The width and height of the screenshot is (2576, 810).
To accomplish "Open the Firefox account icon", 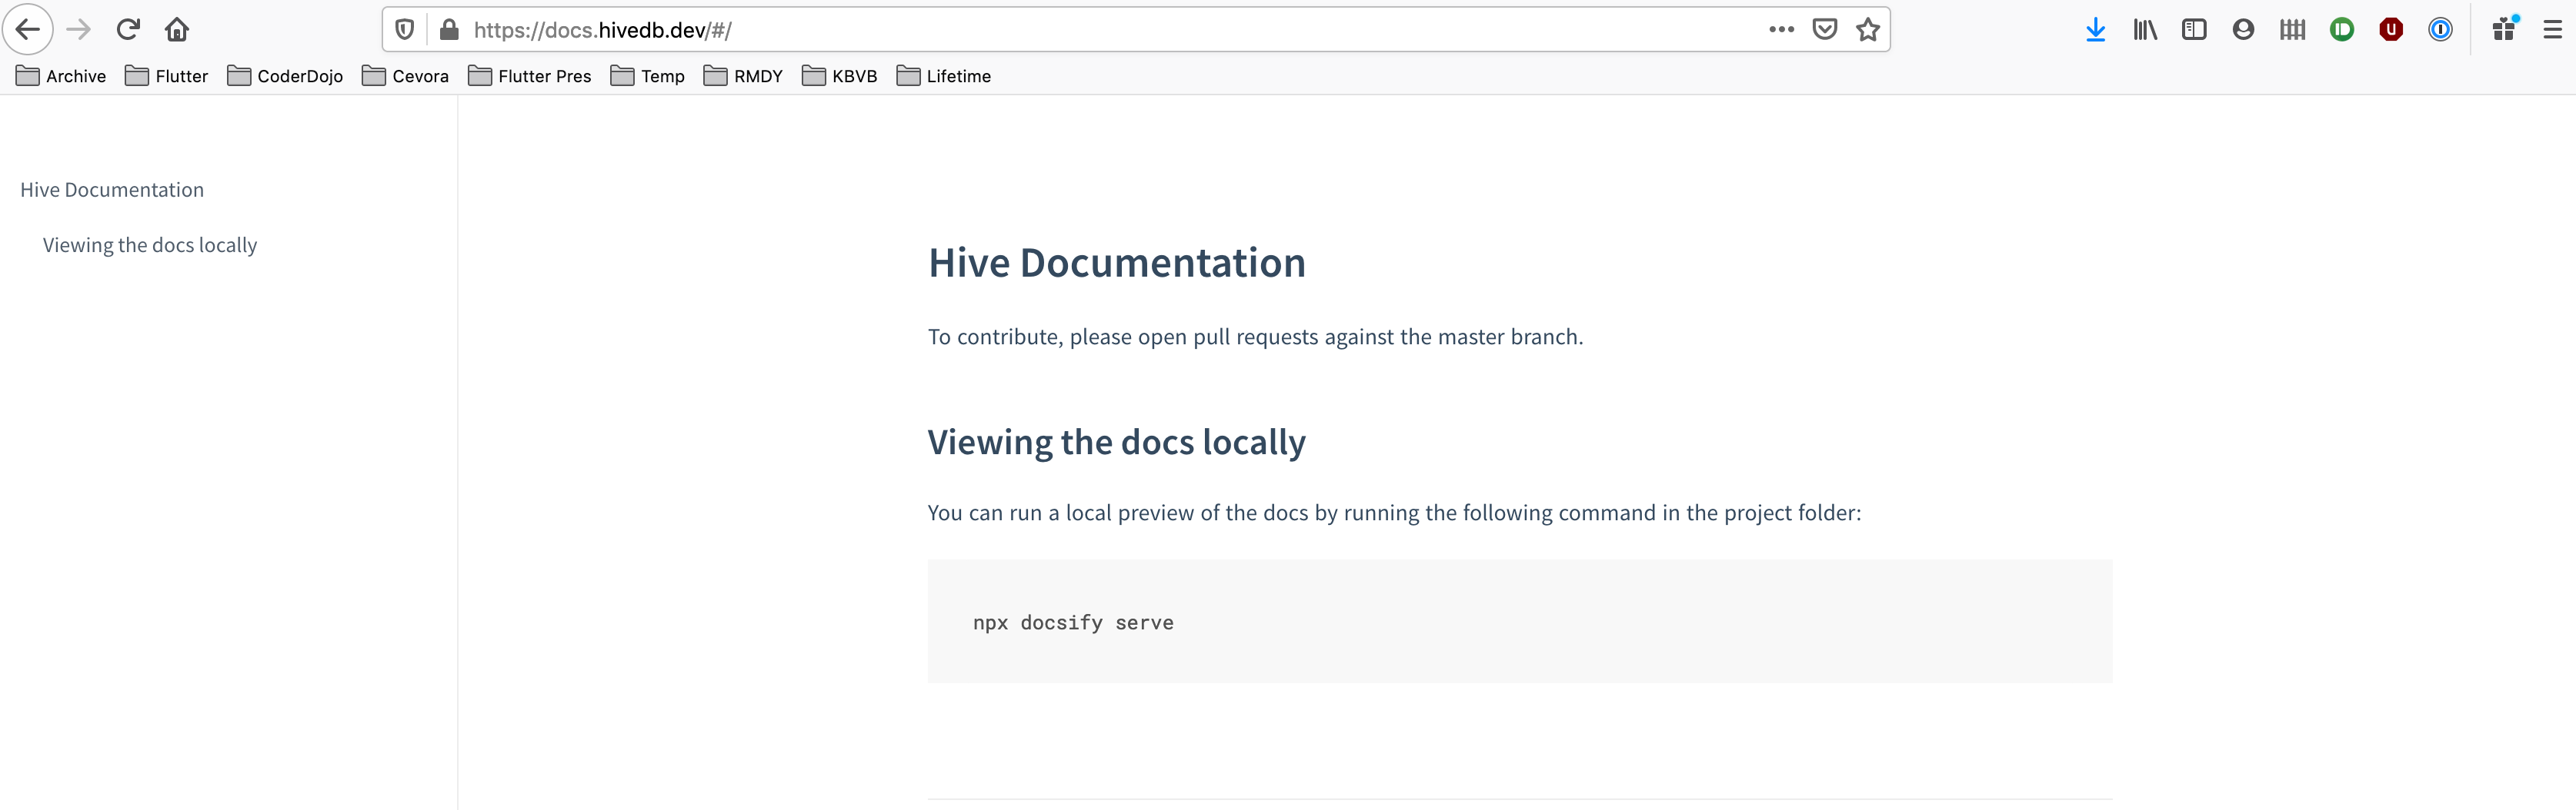I will [x=2243, y=30].
